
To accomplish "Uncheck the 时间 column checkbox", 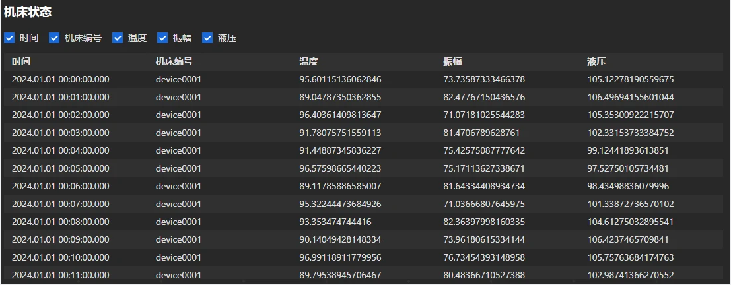I will [x=9, y=38].
